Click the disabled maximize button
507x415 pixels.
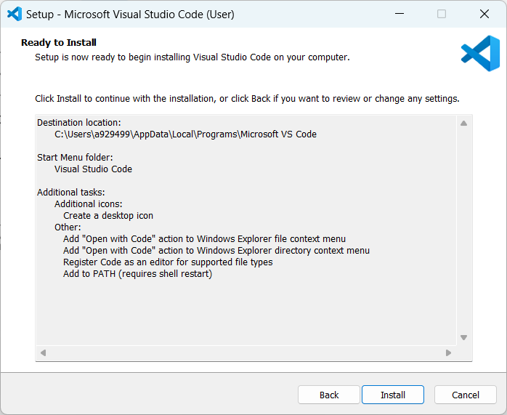coord(442,14)
